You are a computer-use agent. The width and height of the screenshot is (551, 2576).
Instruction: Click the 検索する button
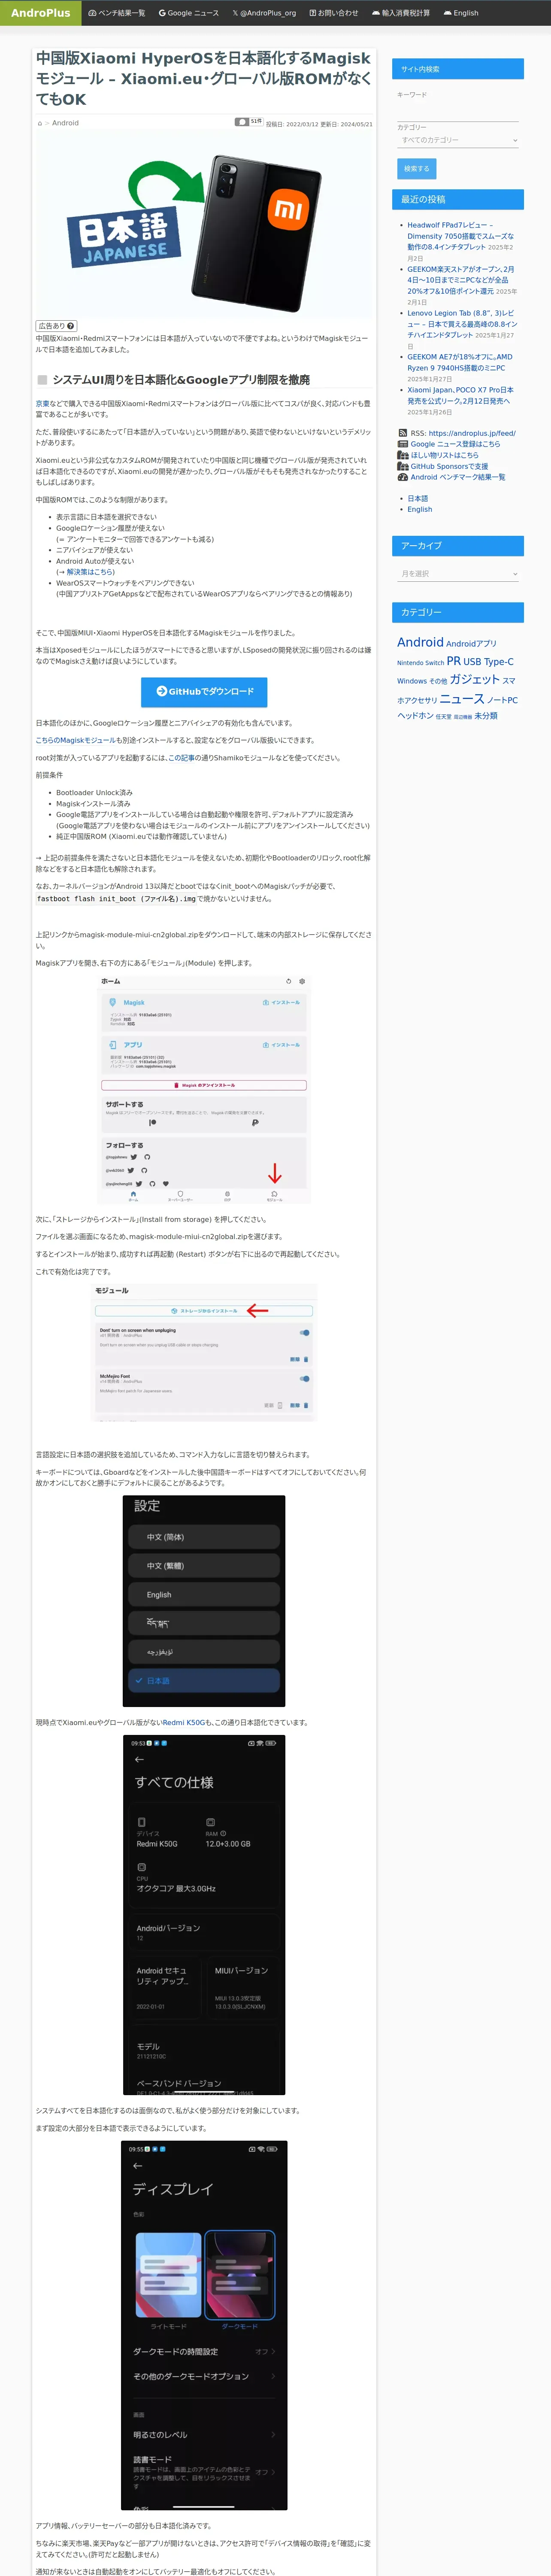417,169
